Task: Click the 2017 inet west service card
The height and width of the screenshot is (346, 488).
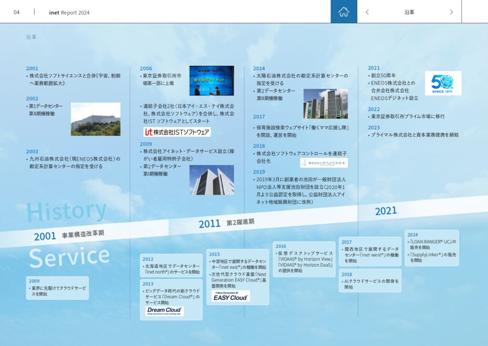Action: tap(370, 251)
